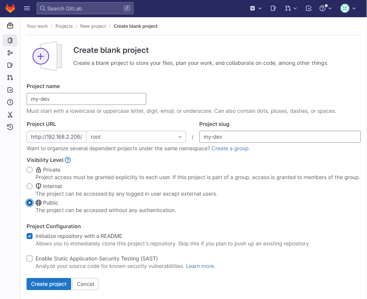The width and height of the screenshot is (367, 299).
Task: Enable Static Application Security Testing checkbox
Action: [x=30, y=259]
